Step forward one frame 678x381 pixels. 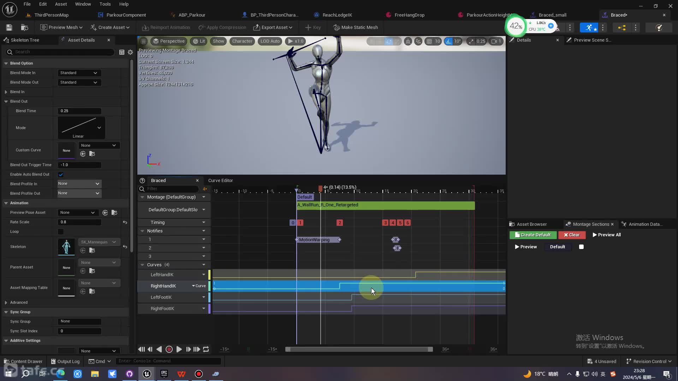pyautogui.click(x=188, y=349)
